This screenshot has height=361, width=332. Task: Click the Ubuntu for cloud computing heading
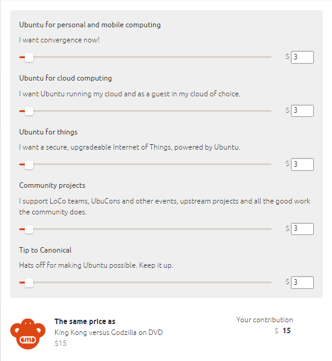[x=65, y=78]
